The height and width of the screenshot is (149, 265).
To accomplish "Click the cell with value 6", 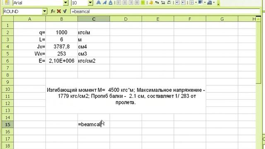I will pos(62,40).
